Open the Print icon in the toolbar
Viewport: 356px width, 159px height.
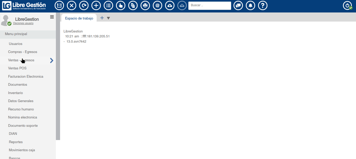tap(145, 5)
